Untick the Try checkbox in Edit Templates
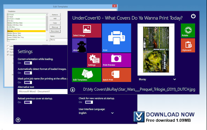207x130 pixels. click(x=8, y=52)
